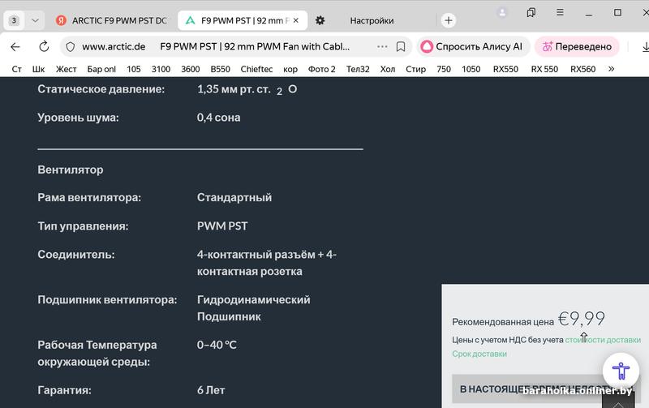Screen dimensions: 649x408
Task: Open the RX550 bookmark
Action: pos(505,70)
